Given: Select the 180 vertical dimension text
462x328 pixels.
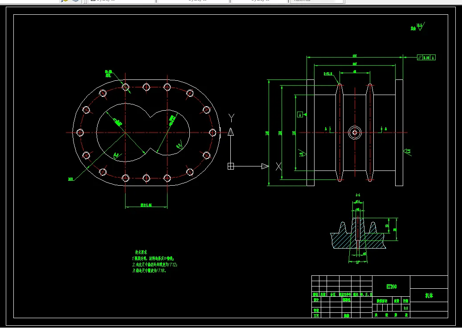Looking at the screenshot, I should click(268, 133).
